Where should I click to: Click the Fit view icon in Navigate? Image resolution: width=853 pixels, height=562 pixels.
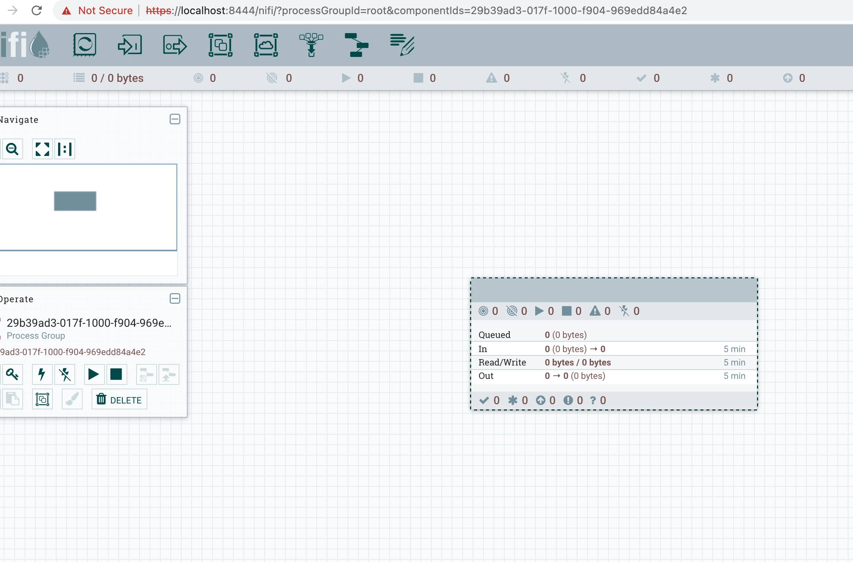(x=42, y=149)
